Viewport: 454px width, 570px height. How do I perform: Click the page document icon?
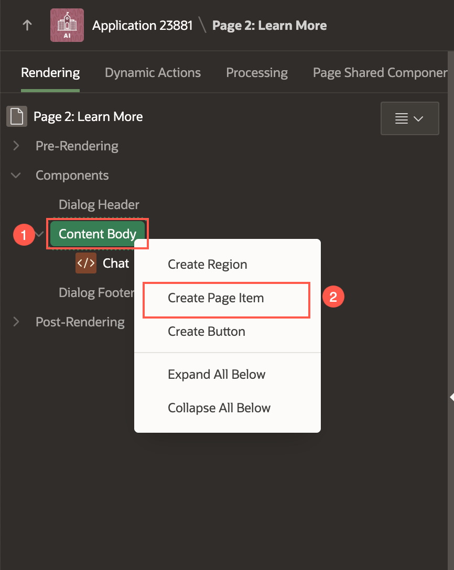click(x=17, y=116)
